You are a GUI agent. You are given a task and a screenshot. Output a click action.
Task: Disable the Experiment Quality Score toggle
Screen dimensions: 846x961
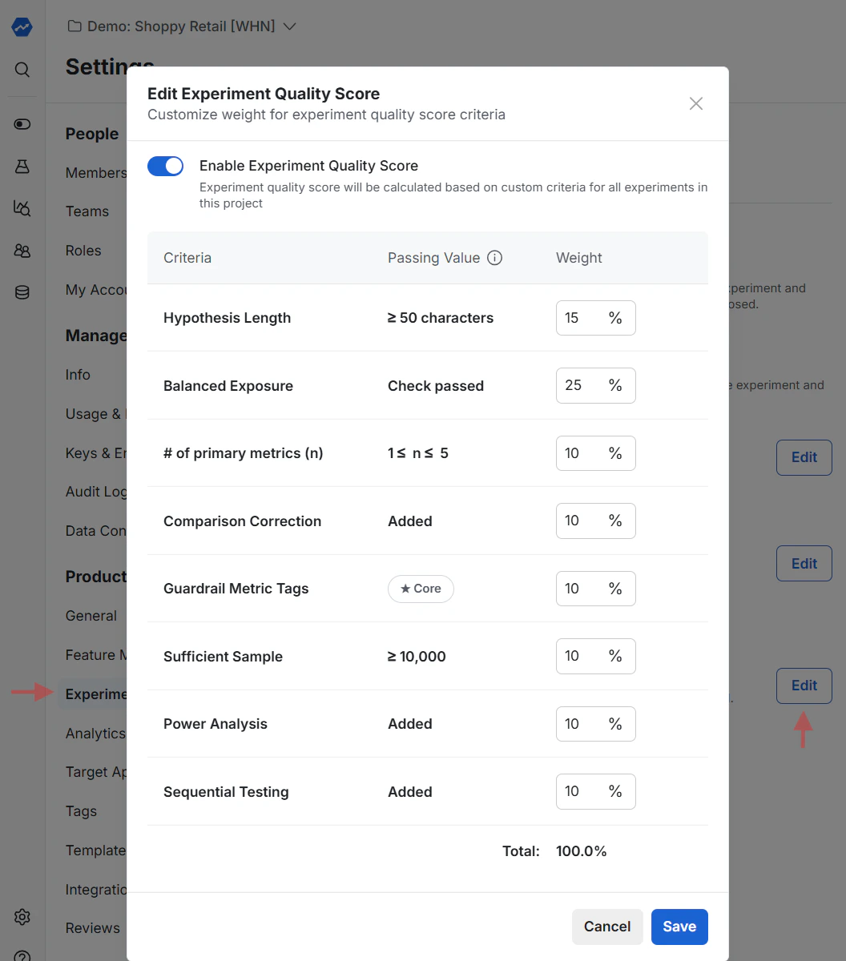pos(165,166)
